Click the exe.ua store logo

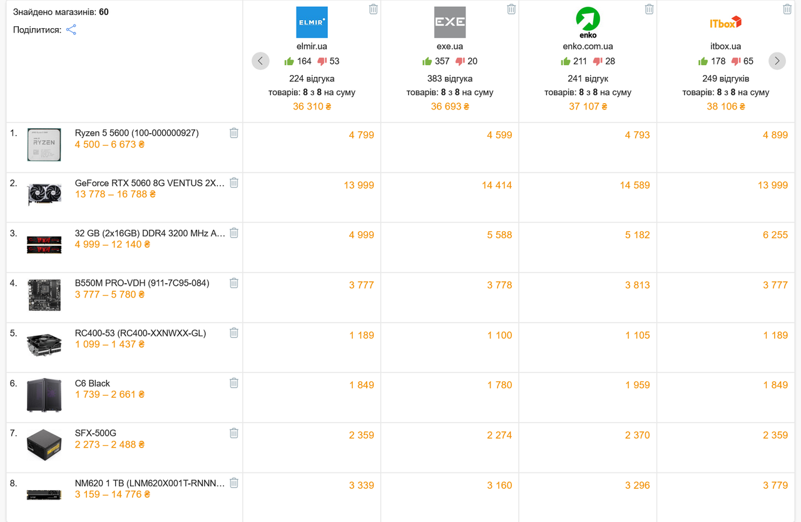pos(450,23)
